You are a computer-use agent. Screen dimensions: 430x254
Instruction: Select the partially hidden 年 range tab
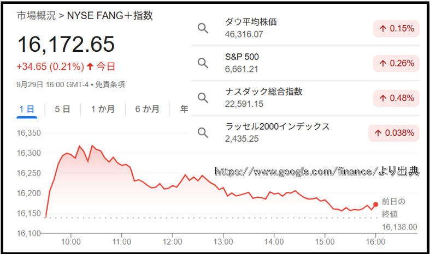(184, 109)
